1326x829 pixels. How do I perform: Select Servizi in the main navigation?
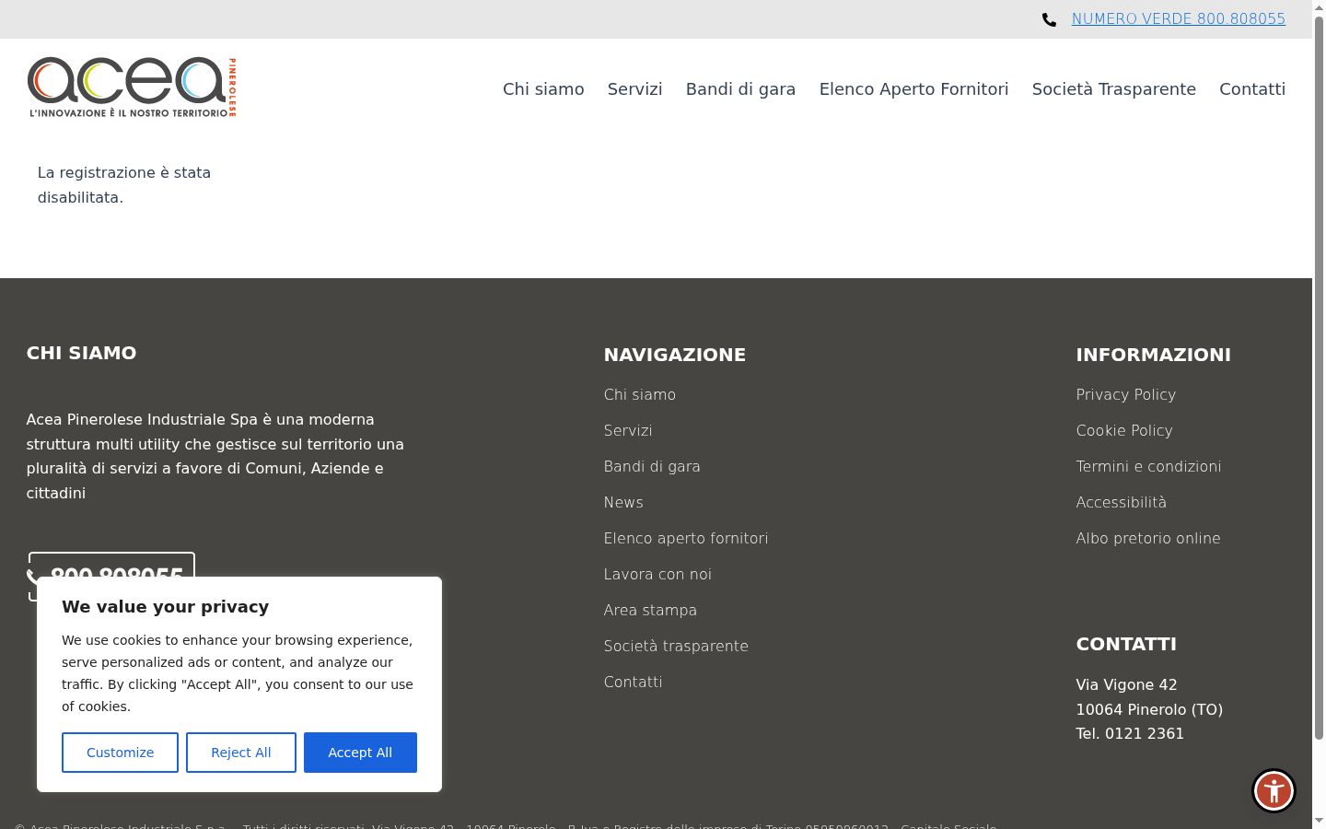tap(634, 89)
